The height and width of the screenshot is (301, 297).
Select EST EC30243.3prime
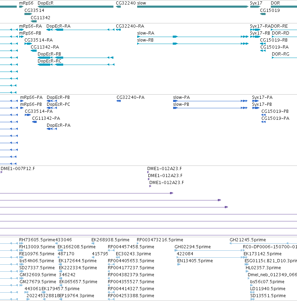(133, 254)
